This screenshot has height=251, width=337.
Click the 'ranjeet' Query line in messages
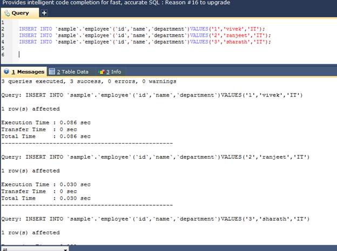coord(156,157)
